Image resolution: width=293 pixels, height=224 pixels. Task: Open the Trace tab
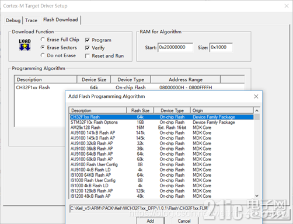[x=31, y=20]
